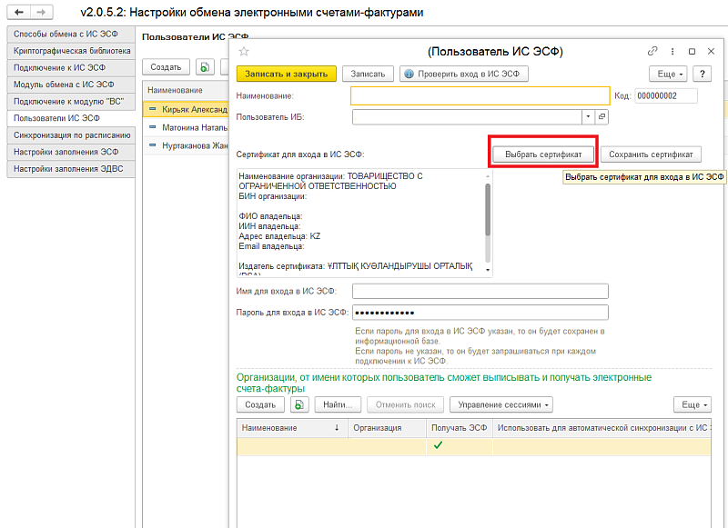Open the top Еще dropdown menu
728x528 pixels.
(x=667, y=74)
